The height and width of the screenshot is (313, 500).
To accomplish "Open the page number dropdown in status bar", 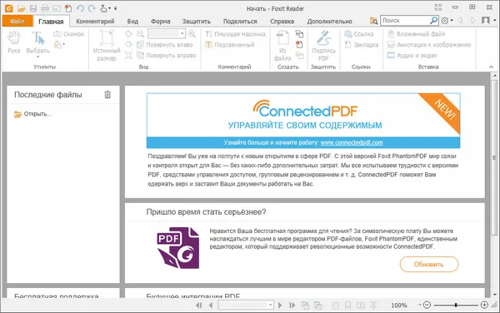I will (270, 305).
